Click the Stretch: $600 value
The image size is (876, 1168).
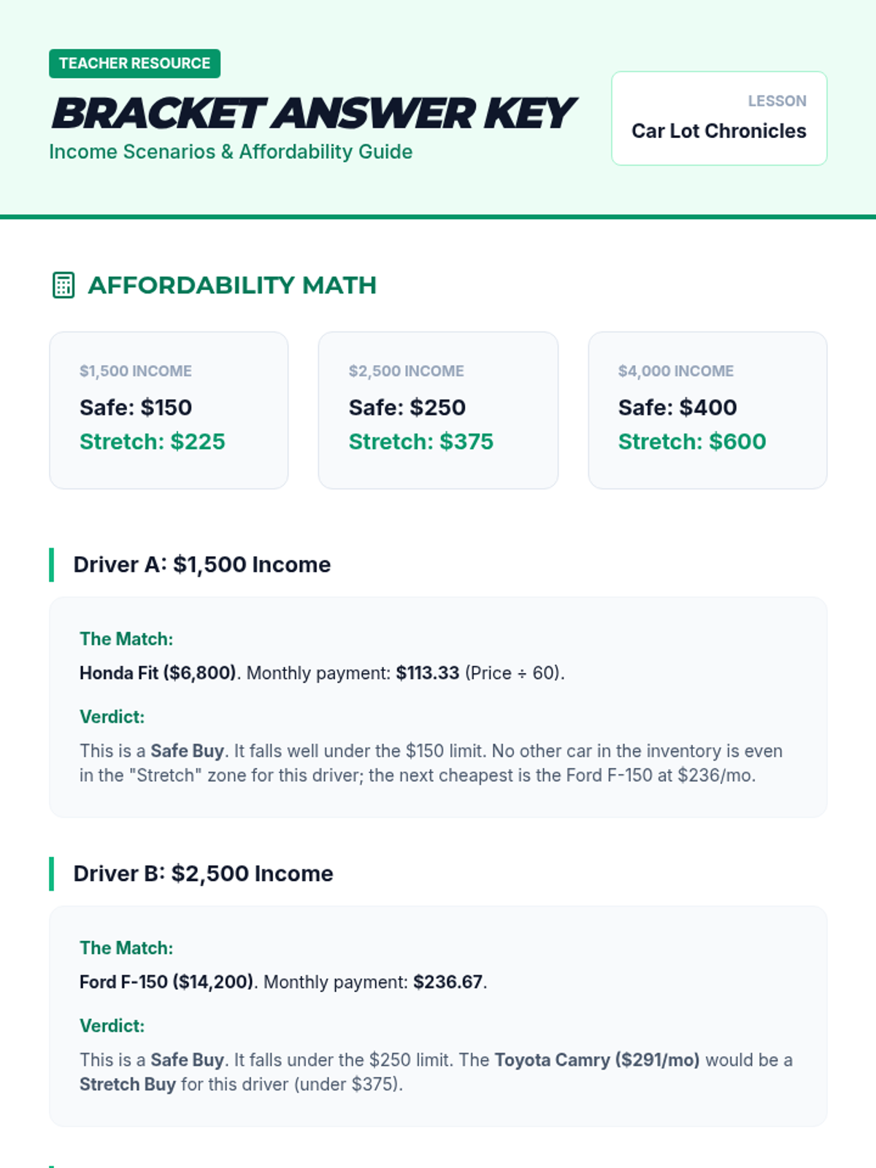691,442
